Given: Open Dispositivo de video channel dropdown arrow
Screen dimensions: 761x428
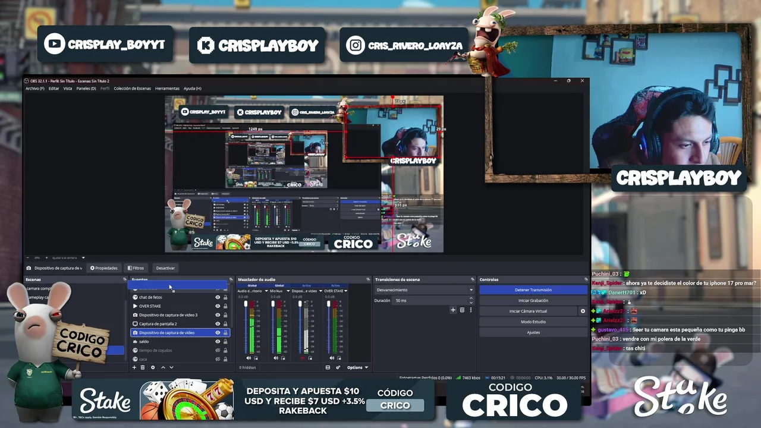Looking at the screenshot, I should (320, 291).
